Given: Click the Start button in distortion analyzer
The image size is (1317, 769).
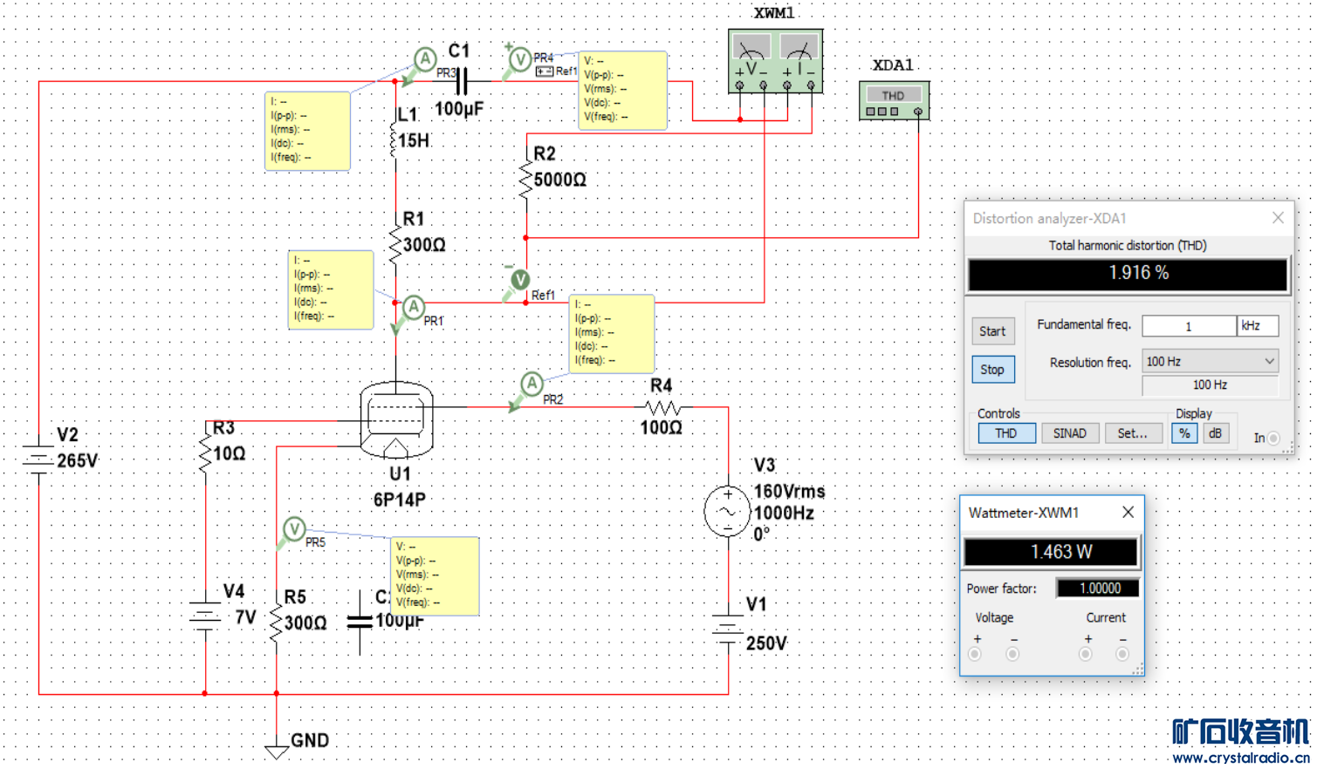Looking at the screenshot, I should (992, 331).
